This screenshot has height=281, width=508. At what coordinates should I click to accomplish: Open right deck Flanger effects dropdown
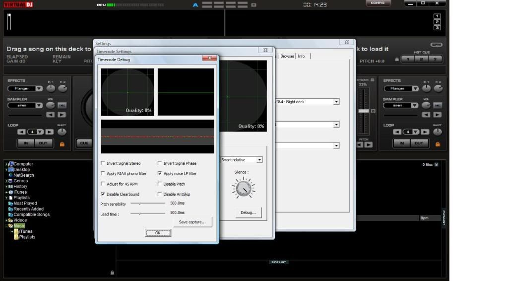pos(415,88)
